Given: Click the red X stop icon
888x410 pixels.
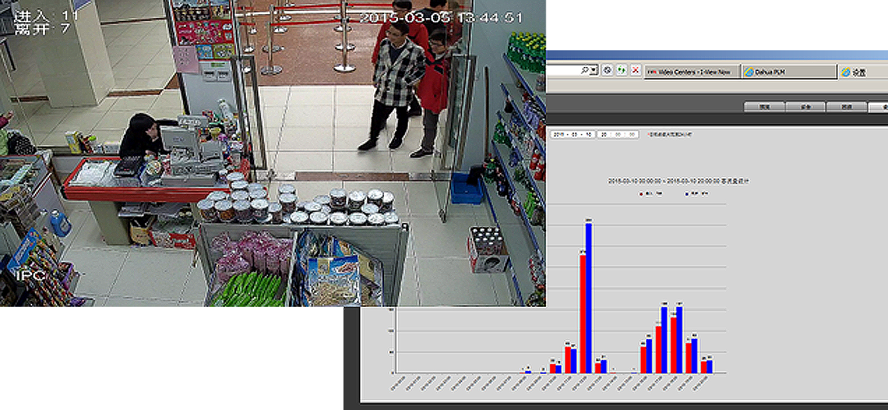Looking at the screenshot, I should click(634, 70).
